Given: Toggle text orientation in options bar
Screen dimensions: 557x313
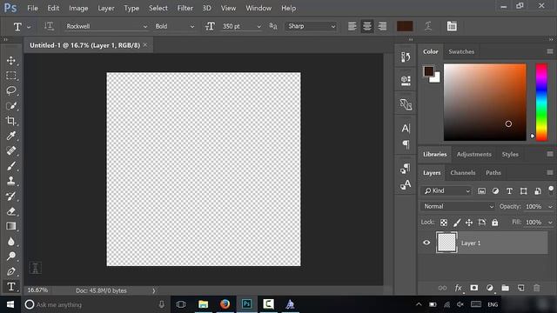Looking at the screenshot, I should [49, 26].
